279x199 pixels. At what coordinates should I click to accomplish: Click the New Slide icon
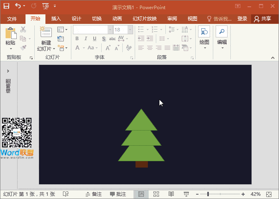pos(46,33)
